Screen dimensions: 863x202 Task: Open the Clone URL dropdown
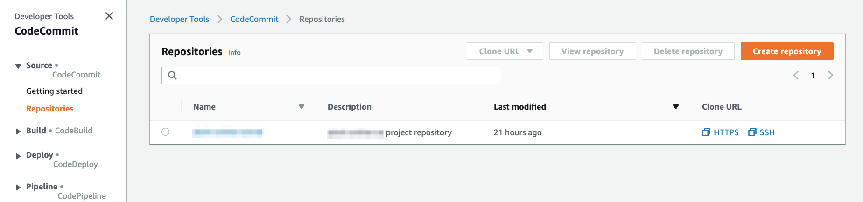(x=505, y=51)
